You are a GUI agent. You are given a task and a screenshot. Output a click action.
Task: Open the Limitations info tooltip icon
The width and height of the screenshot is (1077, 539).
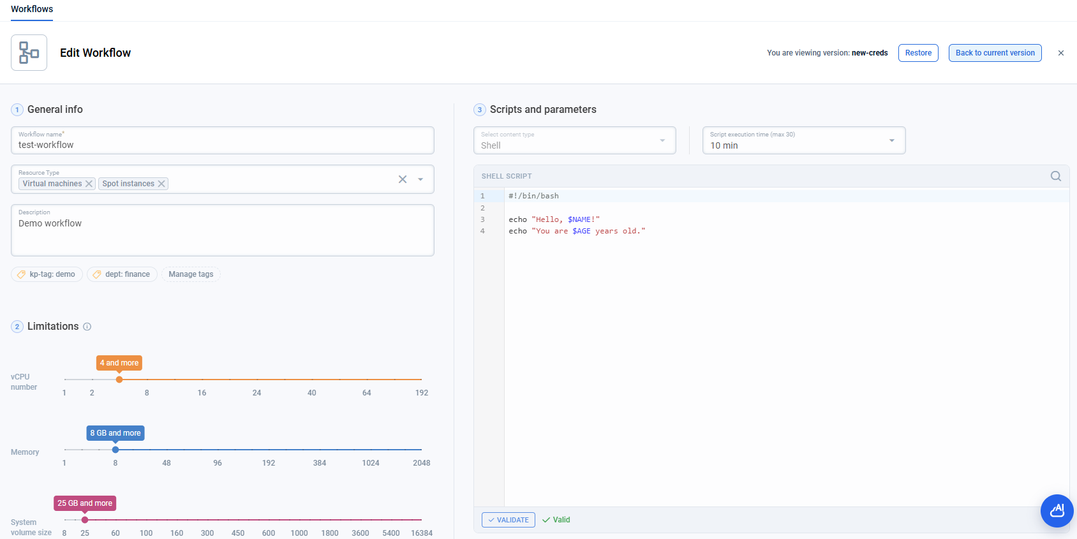pos(87,327)
